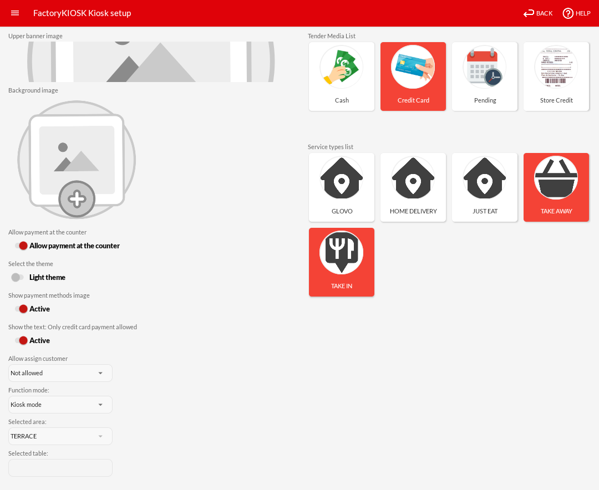Image resolution: width=599 pixels, height=490 pixels.
Task: Open the Allow assign customer dropdown
Action: tap(60, 373)
